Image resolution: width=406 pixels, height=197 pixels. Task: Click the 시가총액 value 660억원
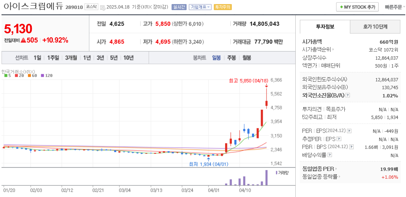tap(389, 42)
